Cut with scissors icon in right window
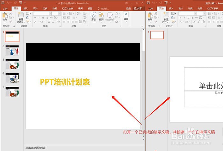The image size is (223, 151). [156, 13]
